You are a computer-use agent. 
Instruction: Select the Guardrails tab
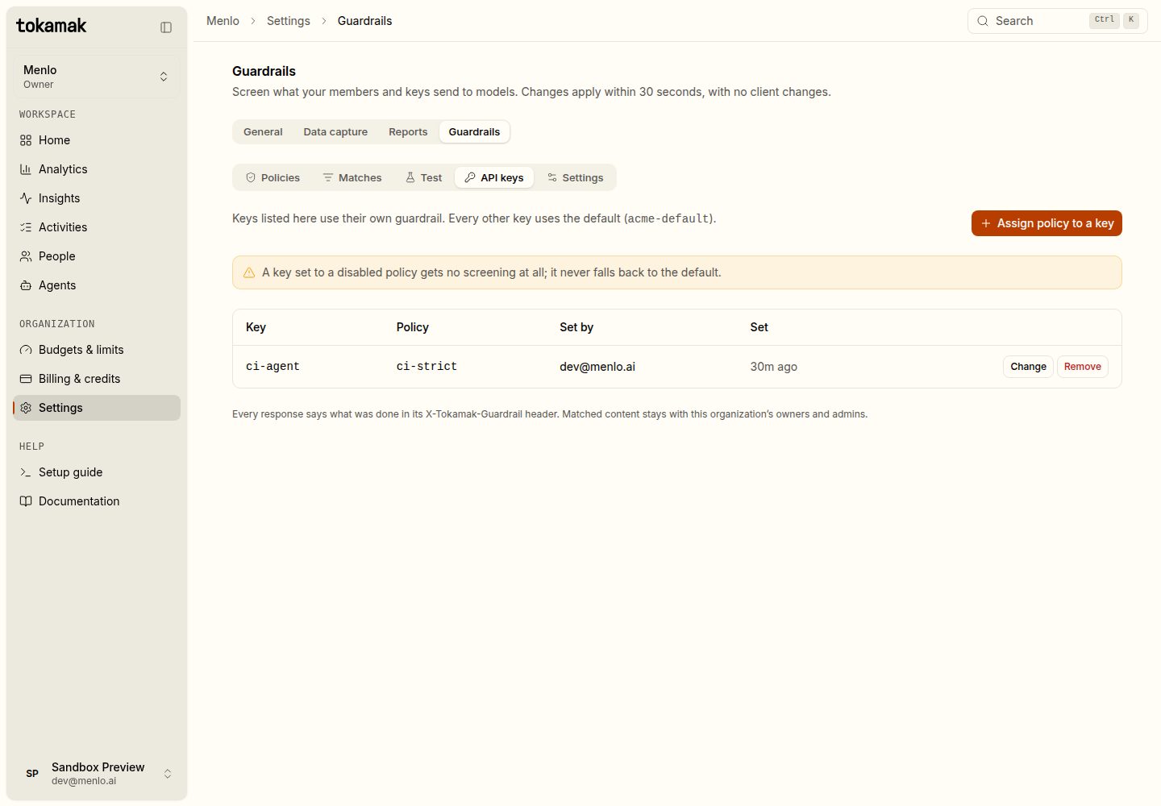[474, 132]
